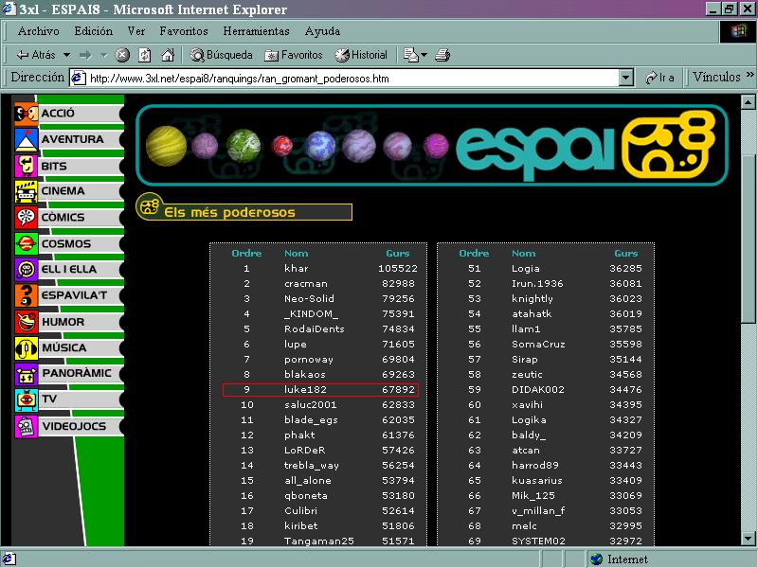Open the AVENTURA category icon
Screen dimensions: 758x568
[x=27, y=139]
